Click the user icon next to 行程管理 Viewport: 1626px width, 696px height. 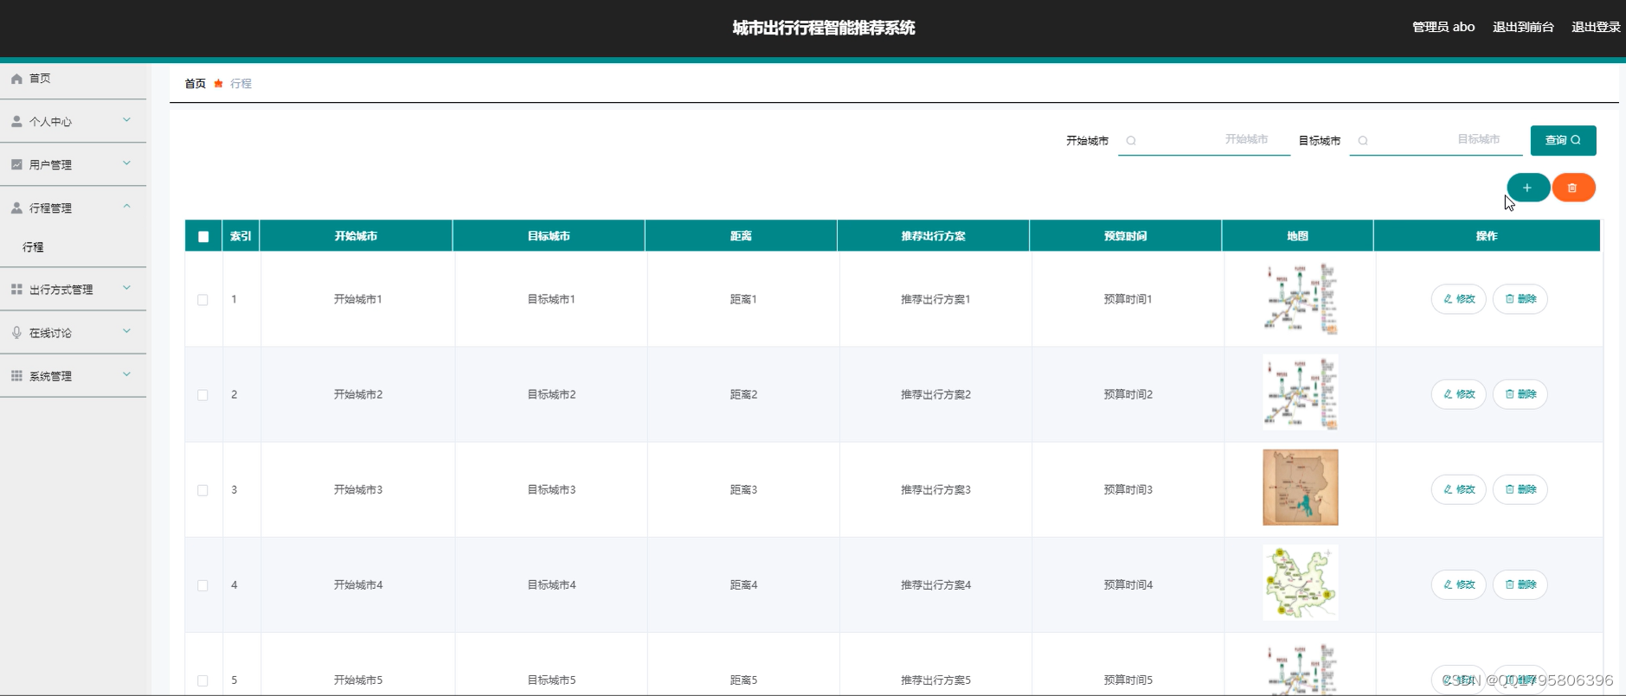pos(16,208)
